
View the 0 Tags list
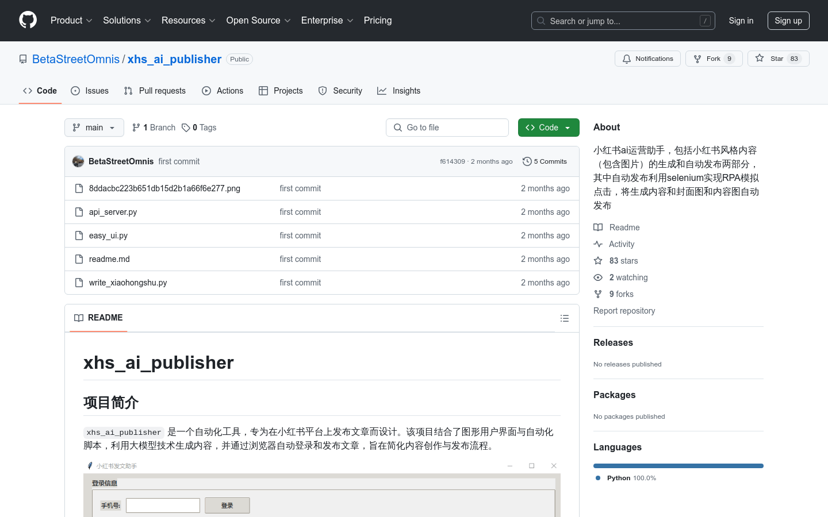tap(199, 128)
